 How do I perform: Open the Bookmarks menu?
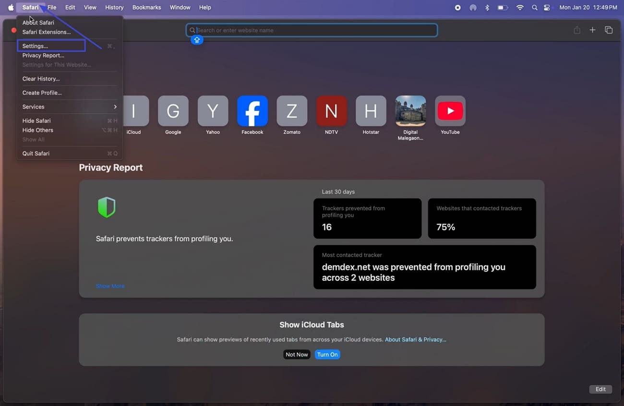click(147, 8)
